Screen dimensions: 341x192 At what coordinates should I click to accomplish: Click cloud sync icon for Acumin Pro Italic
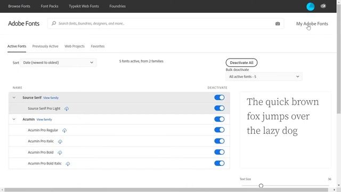(x=60, y=141)
